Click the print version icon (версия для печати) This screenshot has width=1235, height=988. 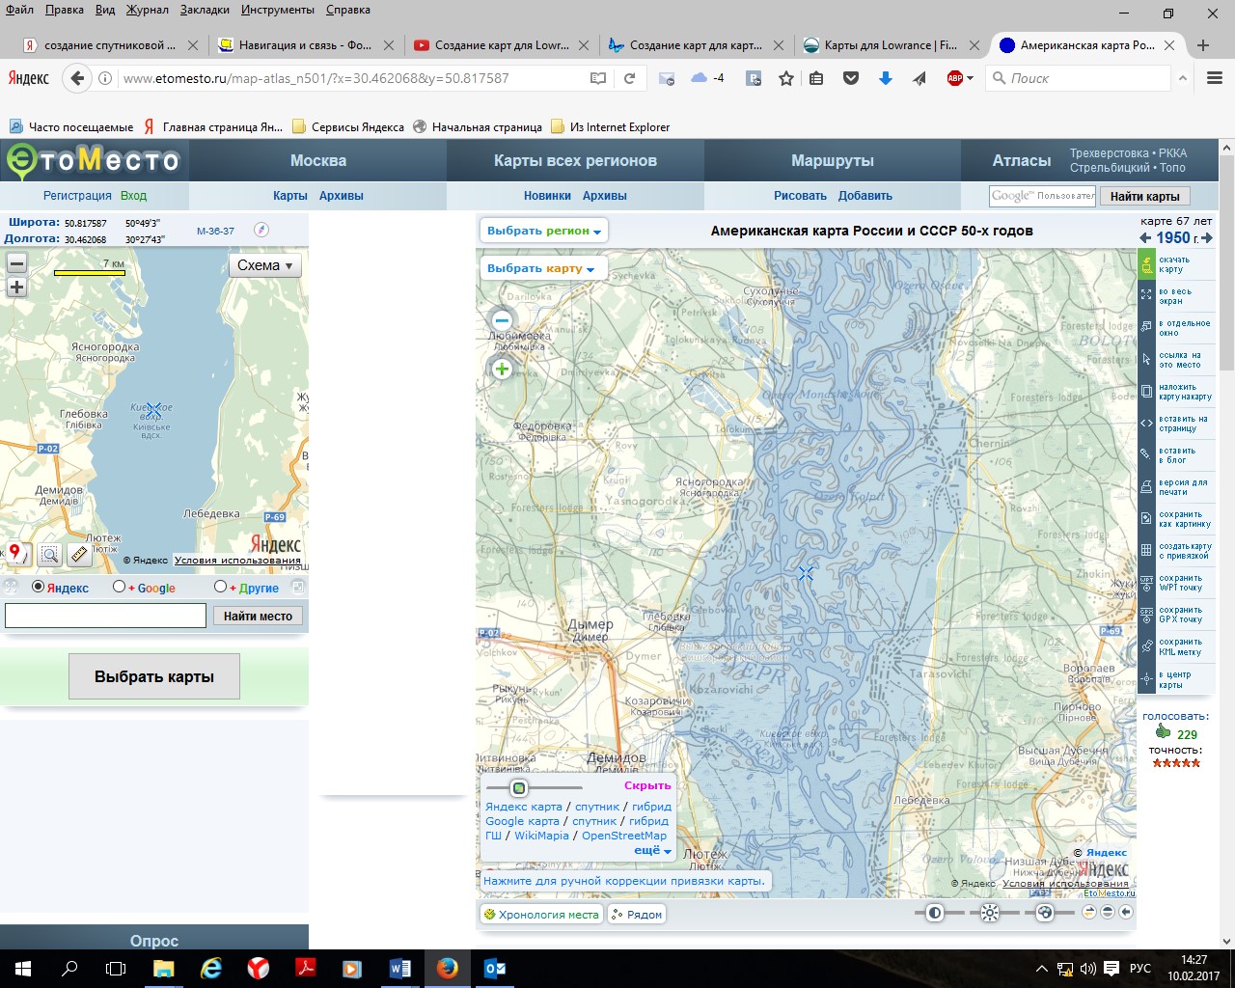(x=1147, y=487)
